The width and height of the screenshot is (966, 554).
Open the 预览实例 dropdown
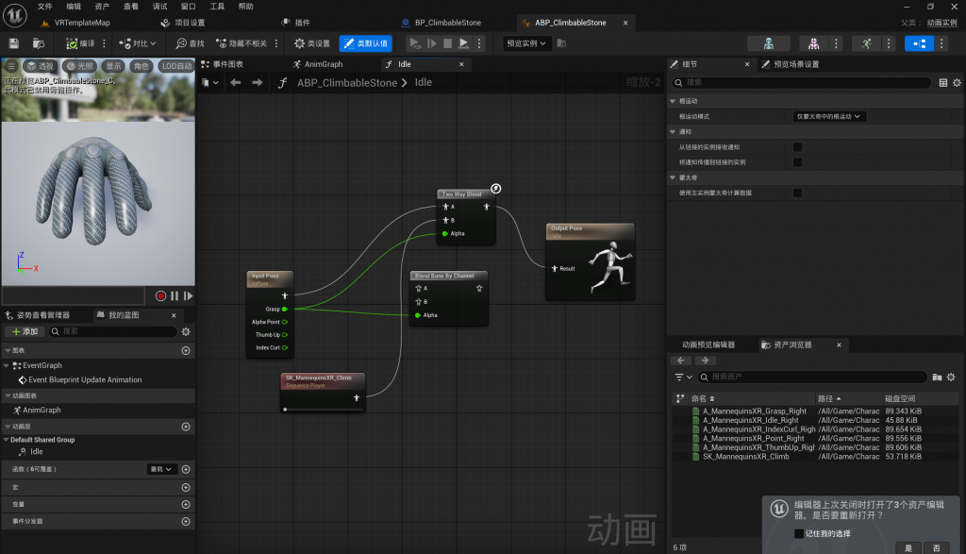(x=526, y=43)
